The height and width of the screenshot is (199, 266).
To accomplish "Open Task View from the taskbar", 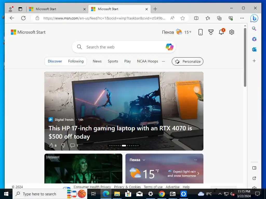I will 94,194.
